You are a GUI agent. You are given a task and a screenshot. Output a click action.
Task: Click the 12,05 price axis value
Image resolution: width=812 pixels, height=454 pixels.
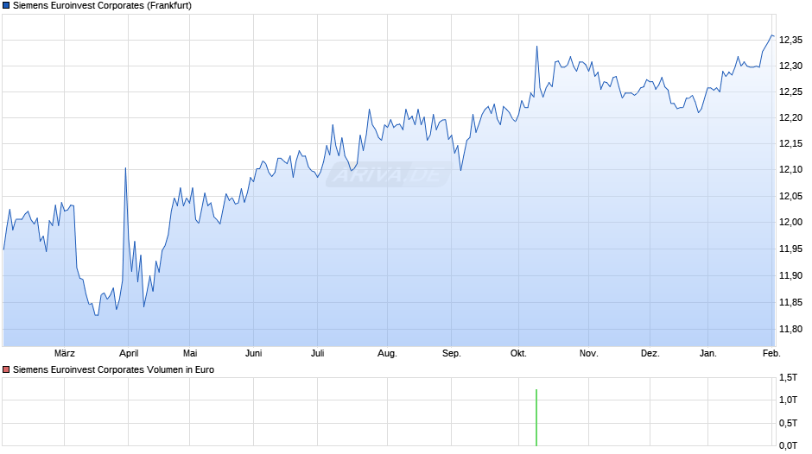pyautogui.click(x=790, y=196)
